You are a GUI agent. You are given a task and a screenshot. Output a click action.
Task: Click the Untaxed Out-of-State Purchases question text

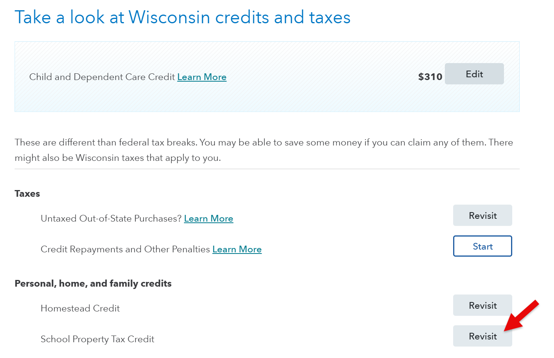point(111,218)
